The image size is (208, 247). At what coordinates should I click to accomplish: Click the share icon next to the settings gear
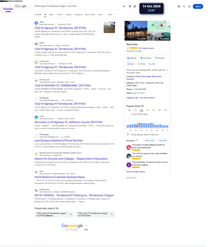184,6
